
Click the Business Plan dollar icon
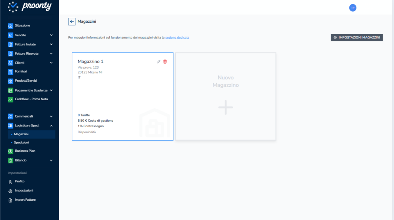pos(10,151)
